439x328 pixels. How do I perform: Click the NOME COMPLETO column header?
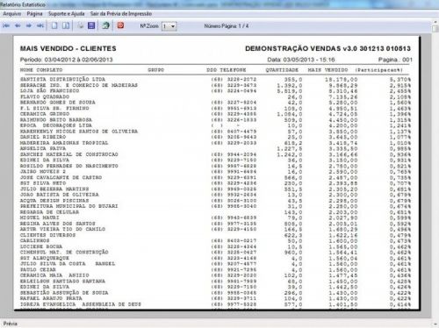point(41,70)
